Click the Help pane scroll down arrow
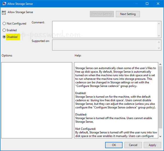The height and width of the screenshot is (151, 164). pos(160,136)
